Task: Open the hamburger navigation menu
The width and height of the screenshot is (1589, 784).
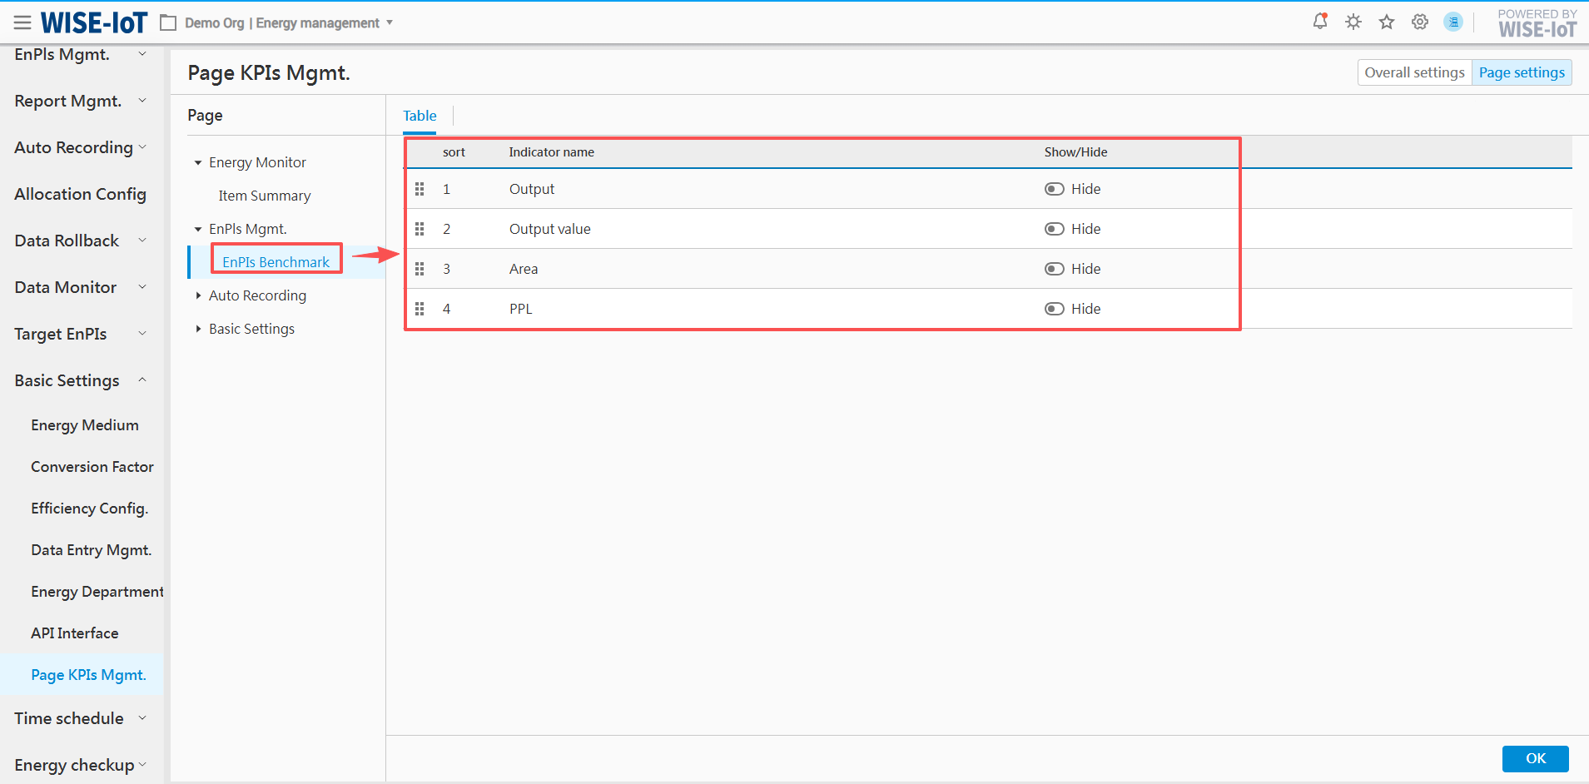Action: pos(22,22)
